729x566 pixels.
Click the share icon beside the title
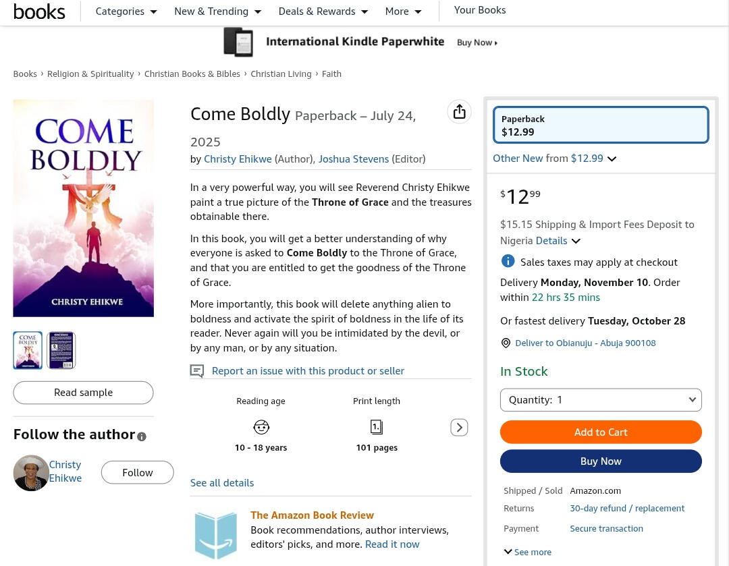click(459, 112)
